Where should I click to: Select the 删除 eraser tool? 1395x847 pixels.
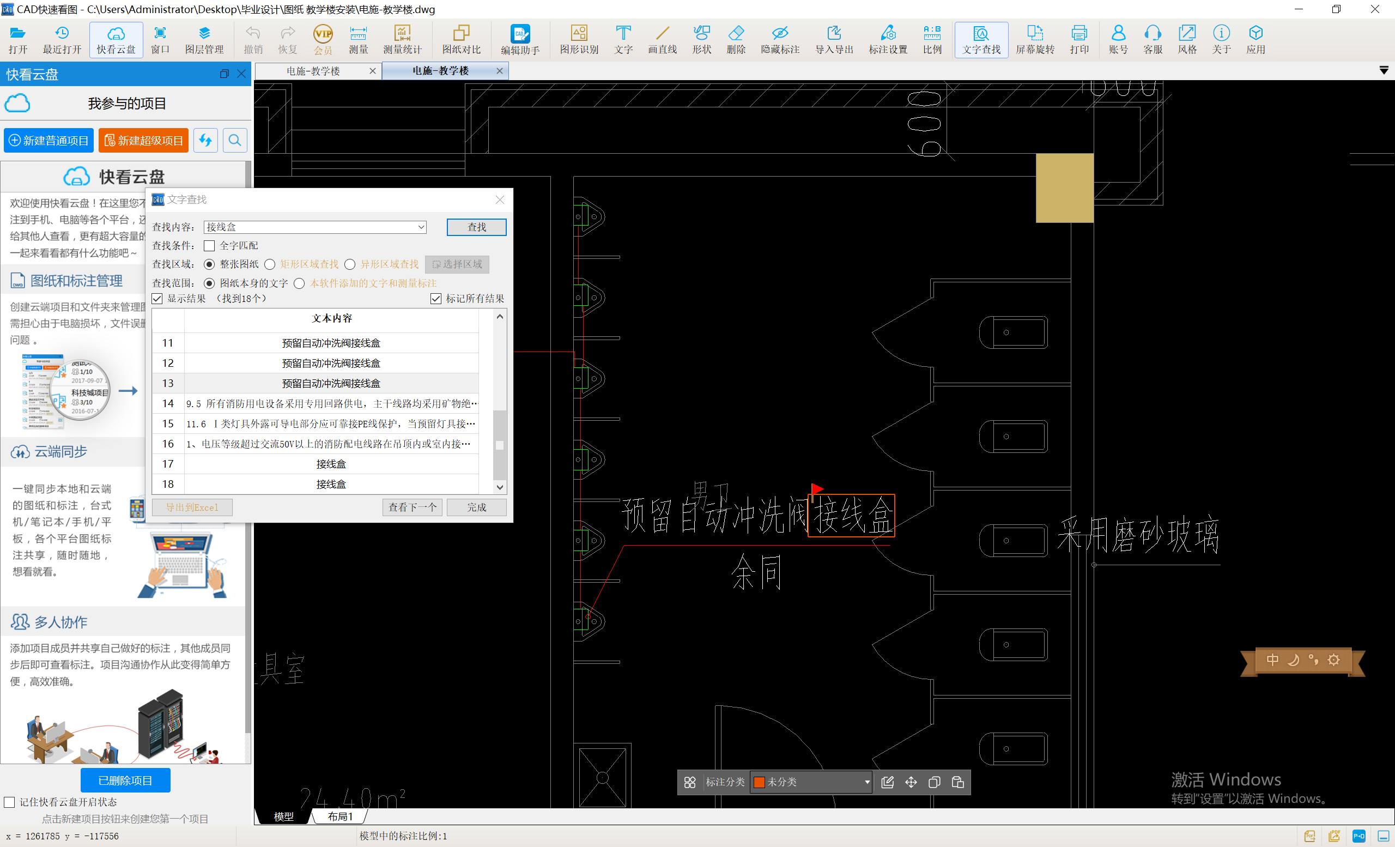736,40
